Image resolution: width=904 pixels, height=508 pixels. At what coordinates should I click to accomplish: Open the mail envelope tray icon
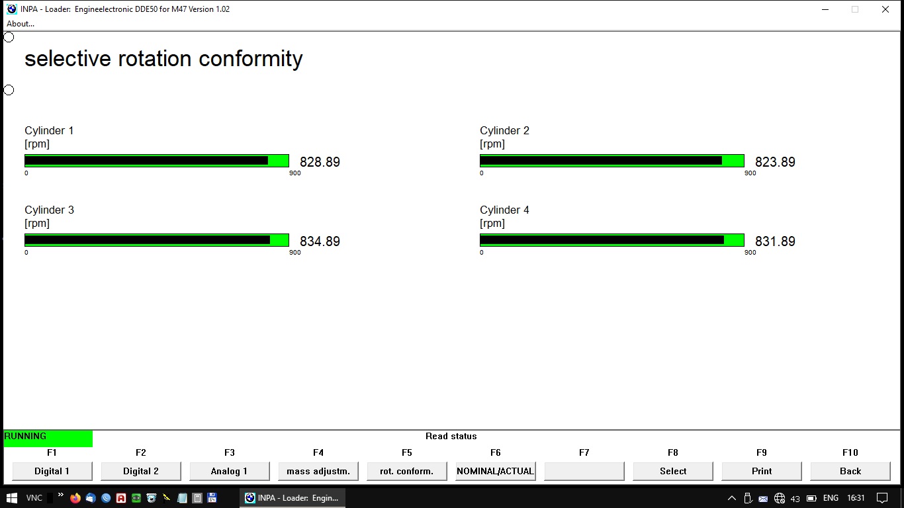tap(763, 498)
